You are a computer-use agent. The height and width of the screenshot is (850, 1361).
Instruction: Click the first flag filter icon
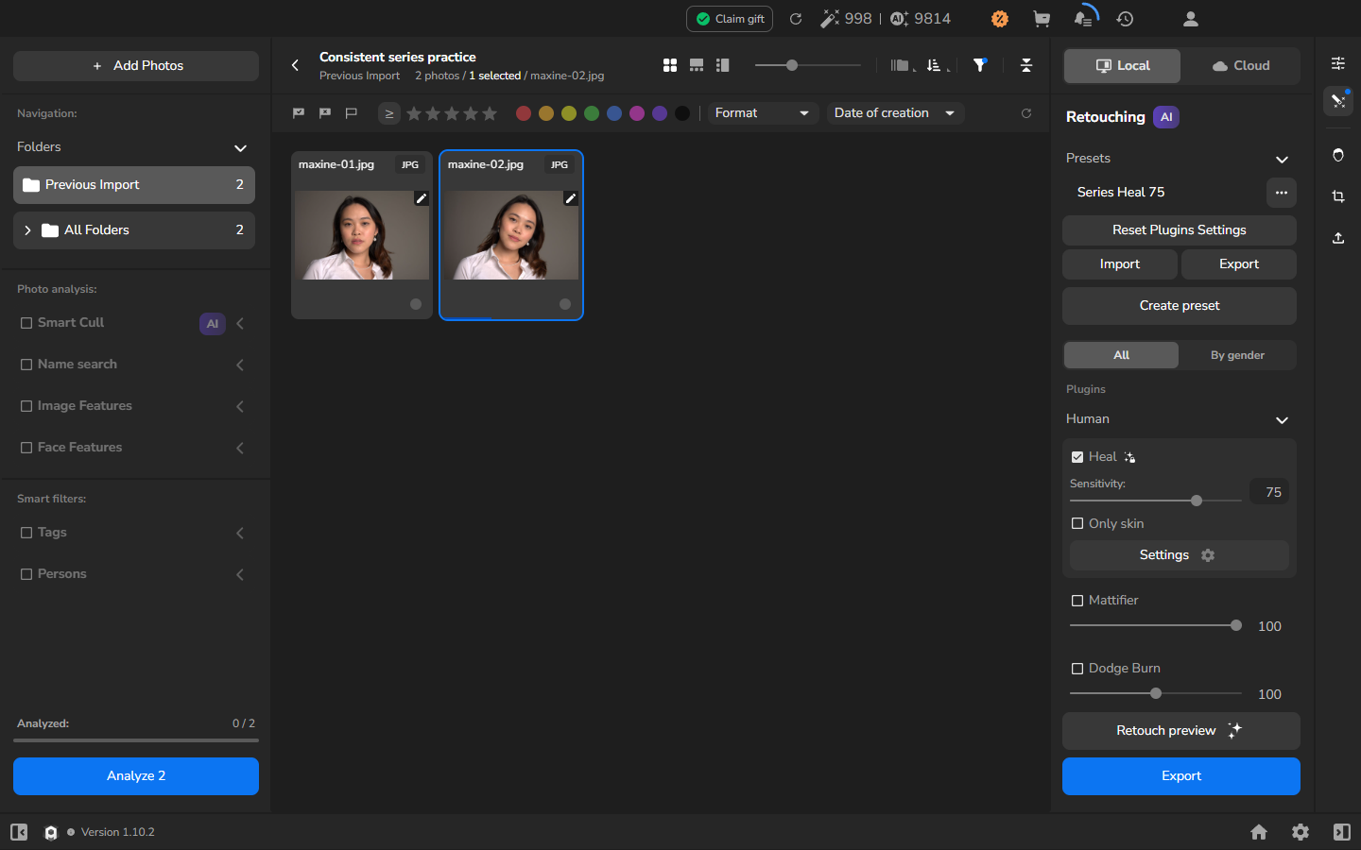click(x=299, y=113)
